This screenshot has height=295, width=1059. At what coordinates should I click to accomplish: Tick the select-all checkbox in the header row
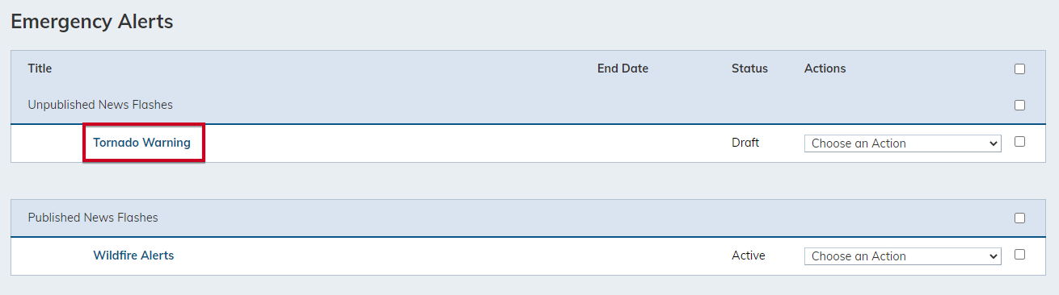coord(1019,69)
